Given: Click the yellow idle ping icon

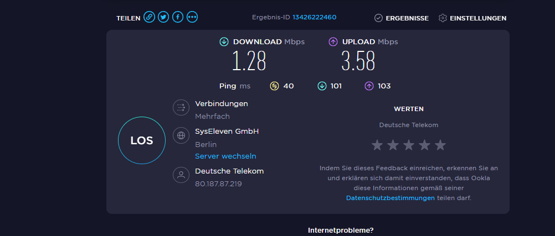Looking at the screenshot, I should pos(274,86).
